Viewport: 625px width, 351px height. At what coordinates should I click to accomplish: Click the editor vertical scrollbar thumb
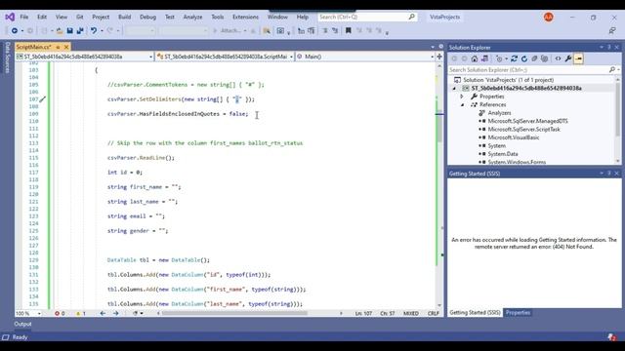click(x=439, y=128)
